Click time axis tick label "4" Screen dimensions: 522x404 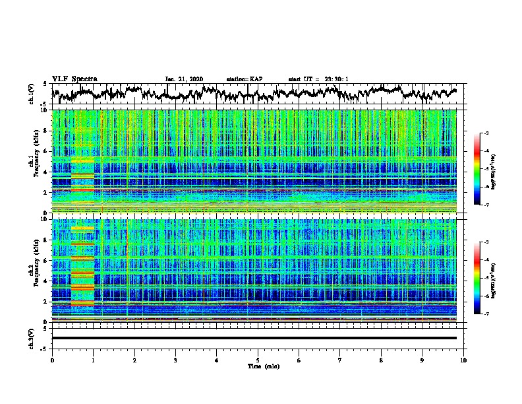[217, 360]
